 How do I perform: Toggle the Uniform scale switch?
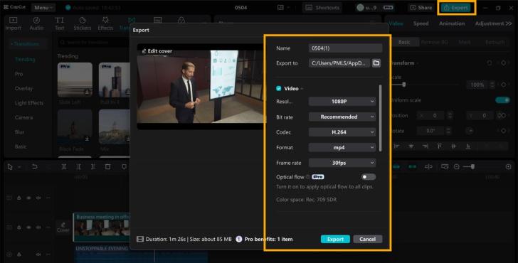click(x=502, y=100)
